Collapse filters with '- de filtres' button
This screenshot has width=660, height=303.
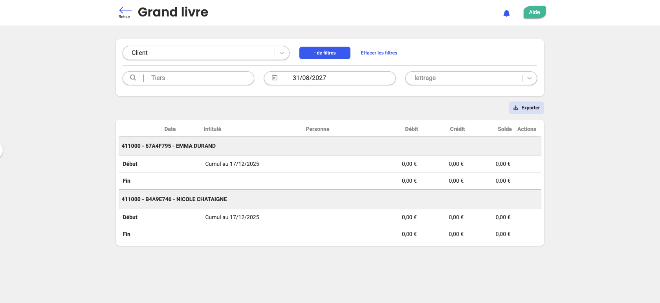pyautogui.click(x=324, y=53)
